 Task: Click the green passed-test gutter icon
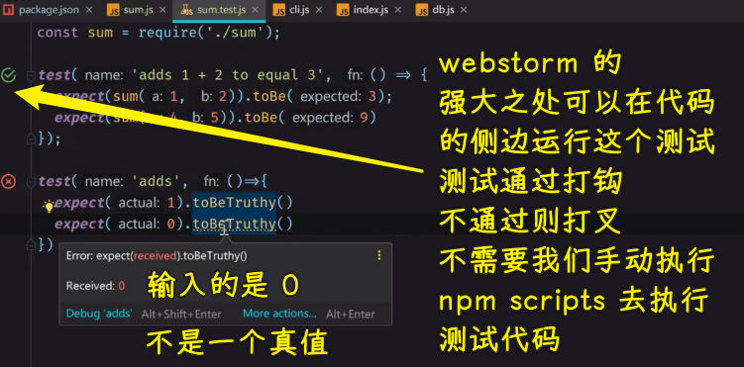[x=9, y=75]
